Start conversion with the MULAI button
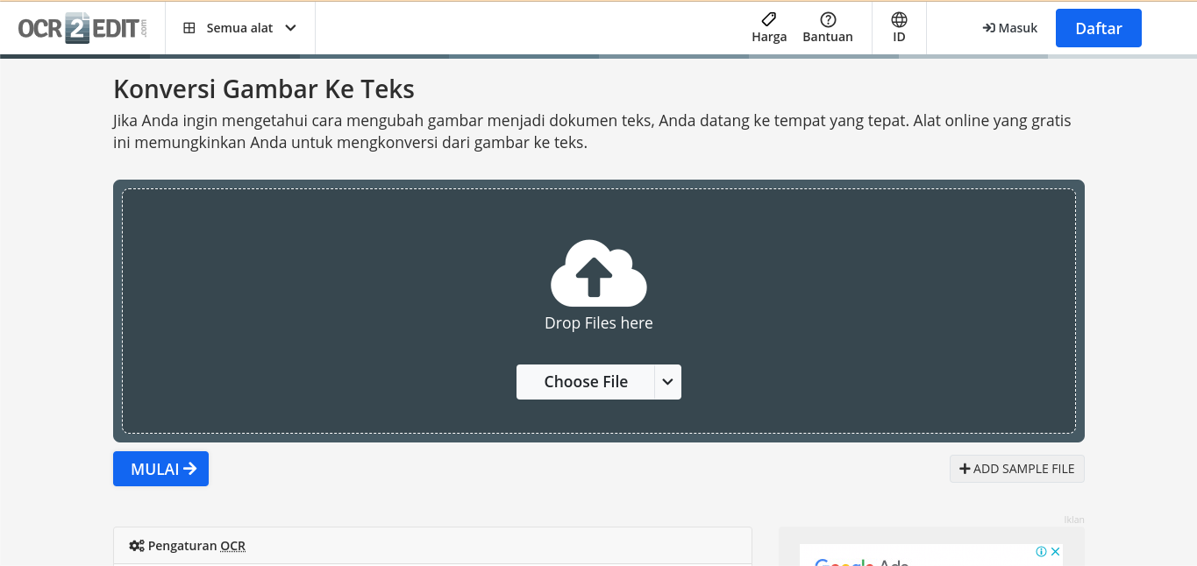 coord(160,469)
